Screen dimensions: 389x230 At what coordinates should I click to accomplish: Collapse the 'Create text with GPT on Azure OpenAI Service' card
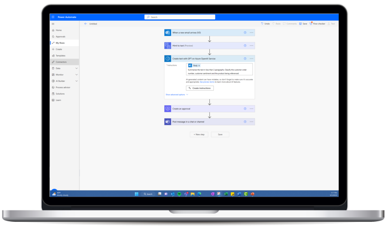[209, 59]
